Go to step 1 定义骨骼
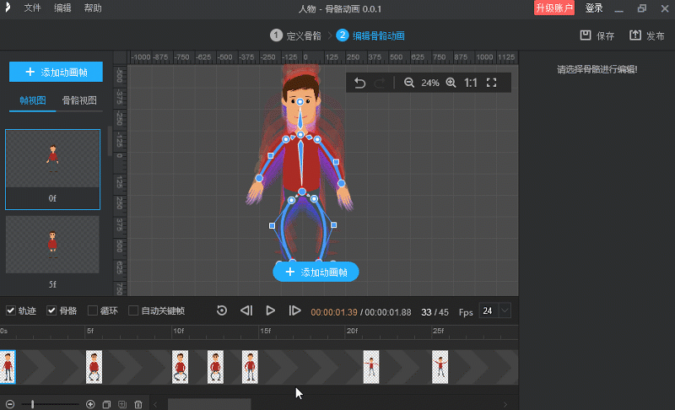 click(x=296, y=35)
